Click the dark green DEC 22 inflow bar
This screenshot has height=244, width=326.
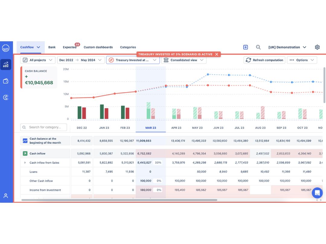79,113
